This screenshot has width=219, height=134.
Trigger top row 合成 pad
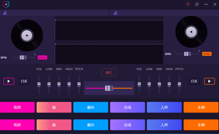click(x=127, y=107)
